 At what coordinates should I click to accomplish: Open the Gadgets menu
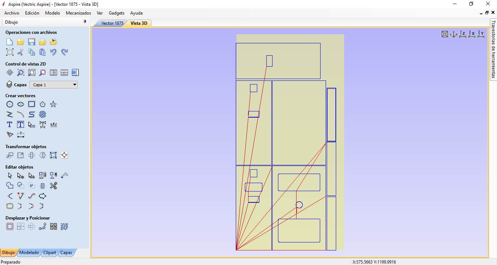[116, 13]
